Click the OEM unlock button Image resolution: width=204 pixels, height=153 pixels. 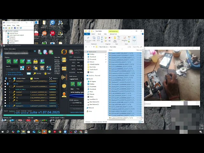click(x=47, y=74)
